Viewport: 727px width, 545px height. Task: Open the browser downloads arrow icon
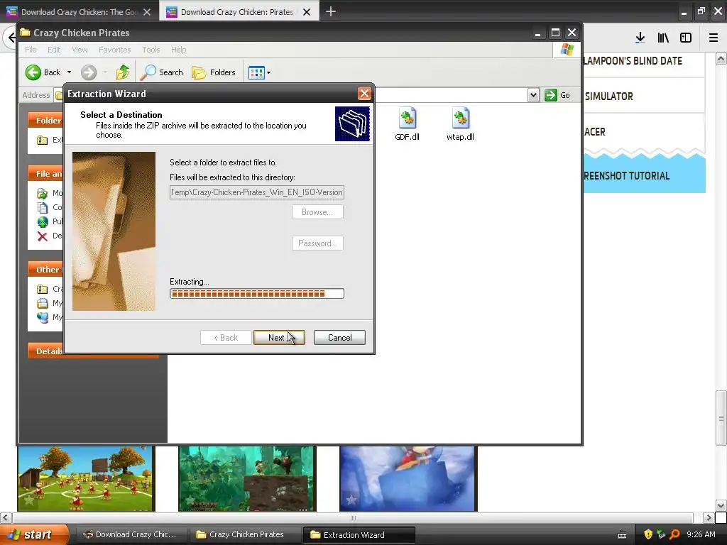click(x=640, y=38)
